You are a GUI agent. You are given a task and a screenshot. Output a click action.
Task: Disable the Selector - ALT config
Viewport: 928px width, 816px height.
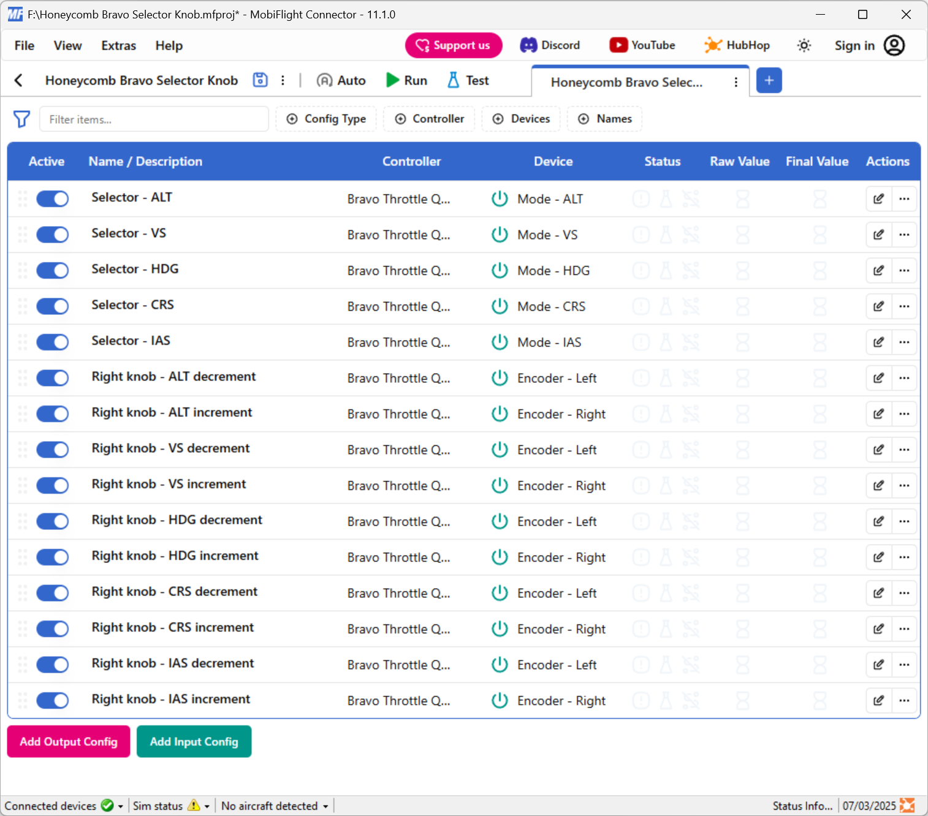(52, 198)
